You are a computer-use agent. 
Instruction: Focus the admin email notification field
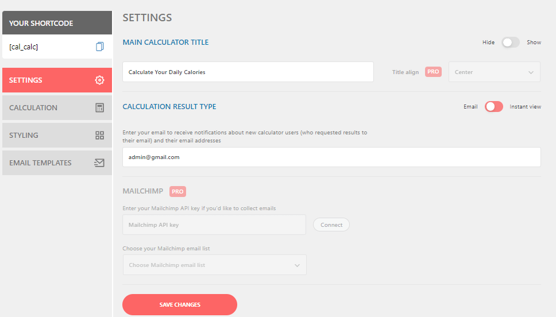(331, 157)
